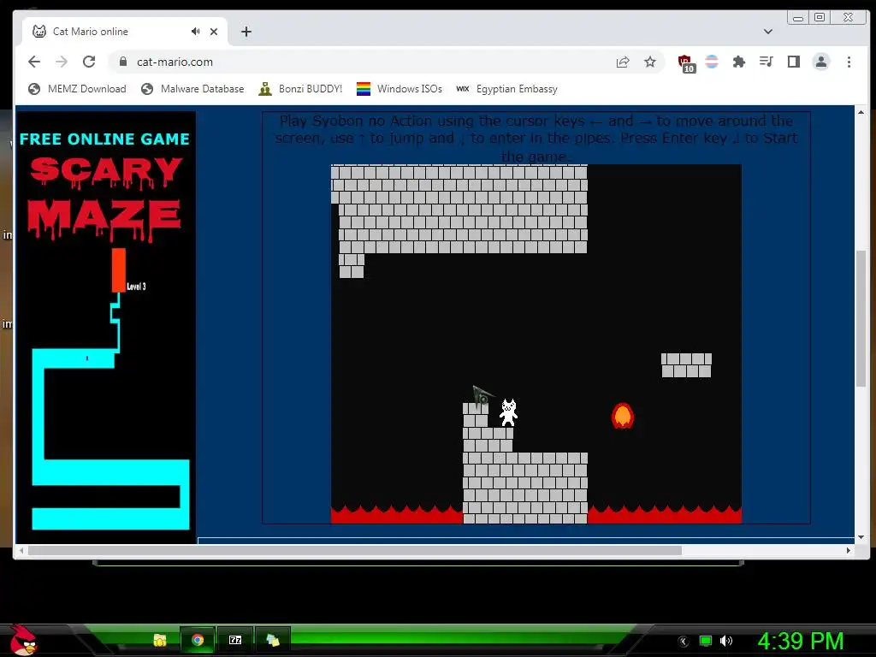Screen dimensions: 876x657
Task: Open Chrome three-dot menu
Action: [x=849, y=62]
